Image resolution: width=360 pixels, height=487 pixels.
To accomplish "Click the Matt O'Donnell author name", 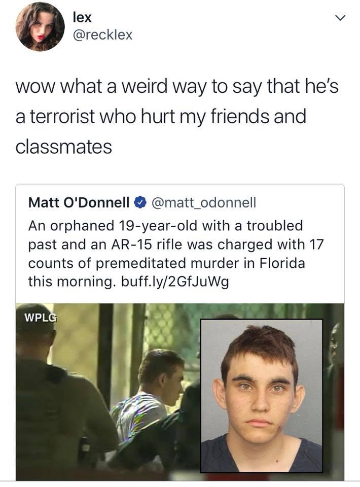I will pyautogui.click(x=79, y=202).
